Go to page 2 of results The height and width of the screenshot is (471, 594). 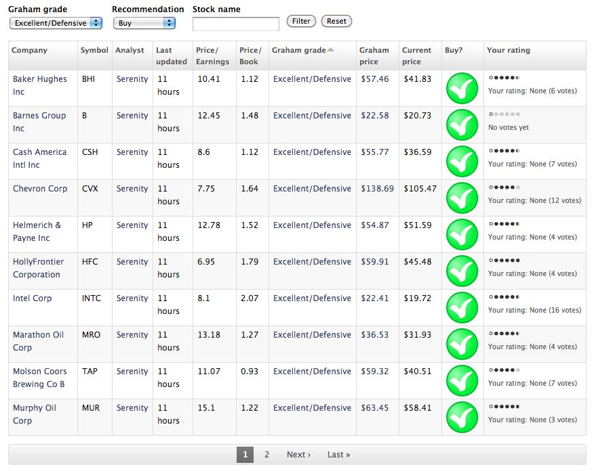pyautogui.click(x=266, y=454)
